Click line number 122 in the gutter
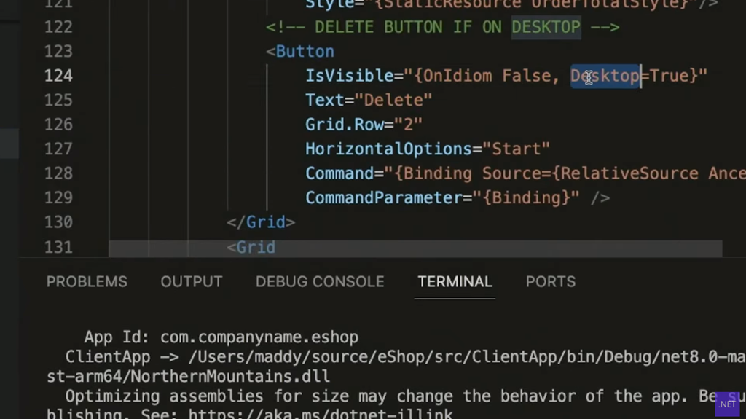This screenshot has height=419, width=746. click(58, 27)
